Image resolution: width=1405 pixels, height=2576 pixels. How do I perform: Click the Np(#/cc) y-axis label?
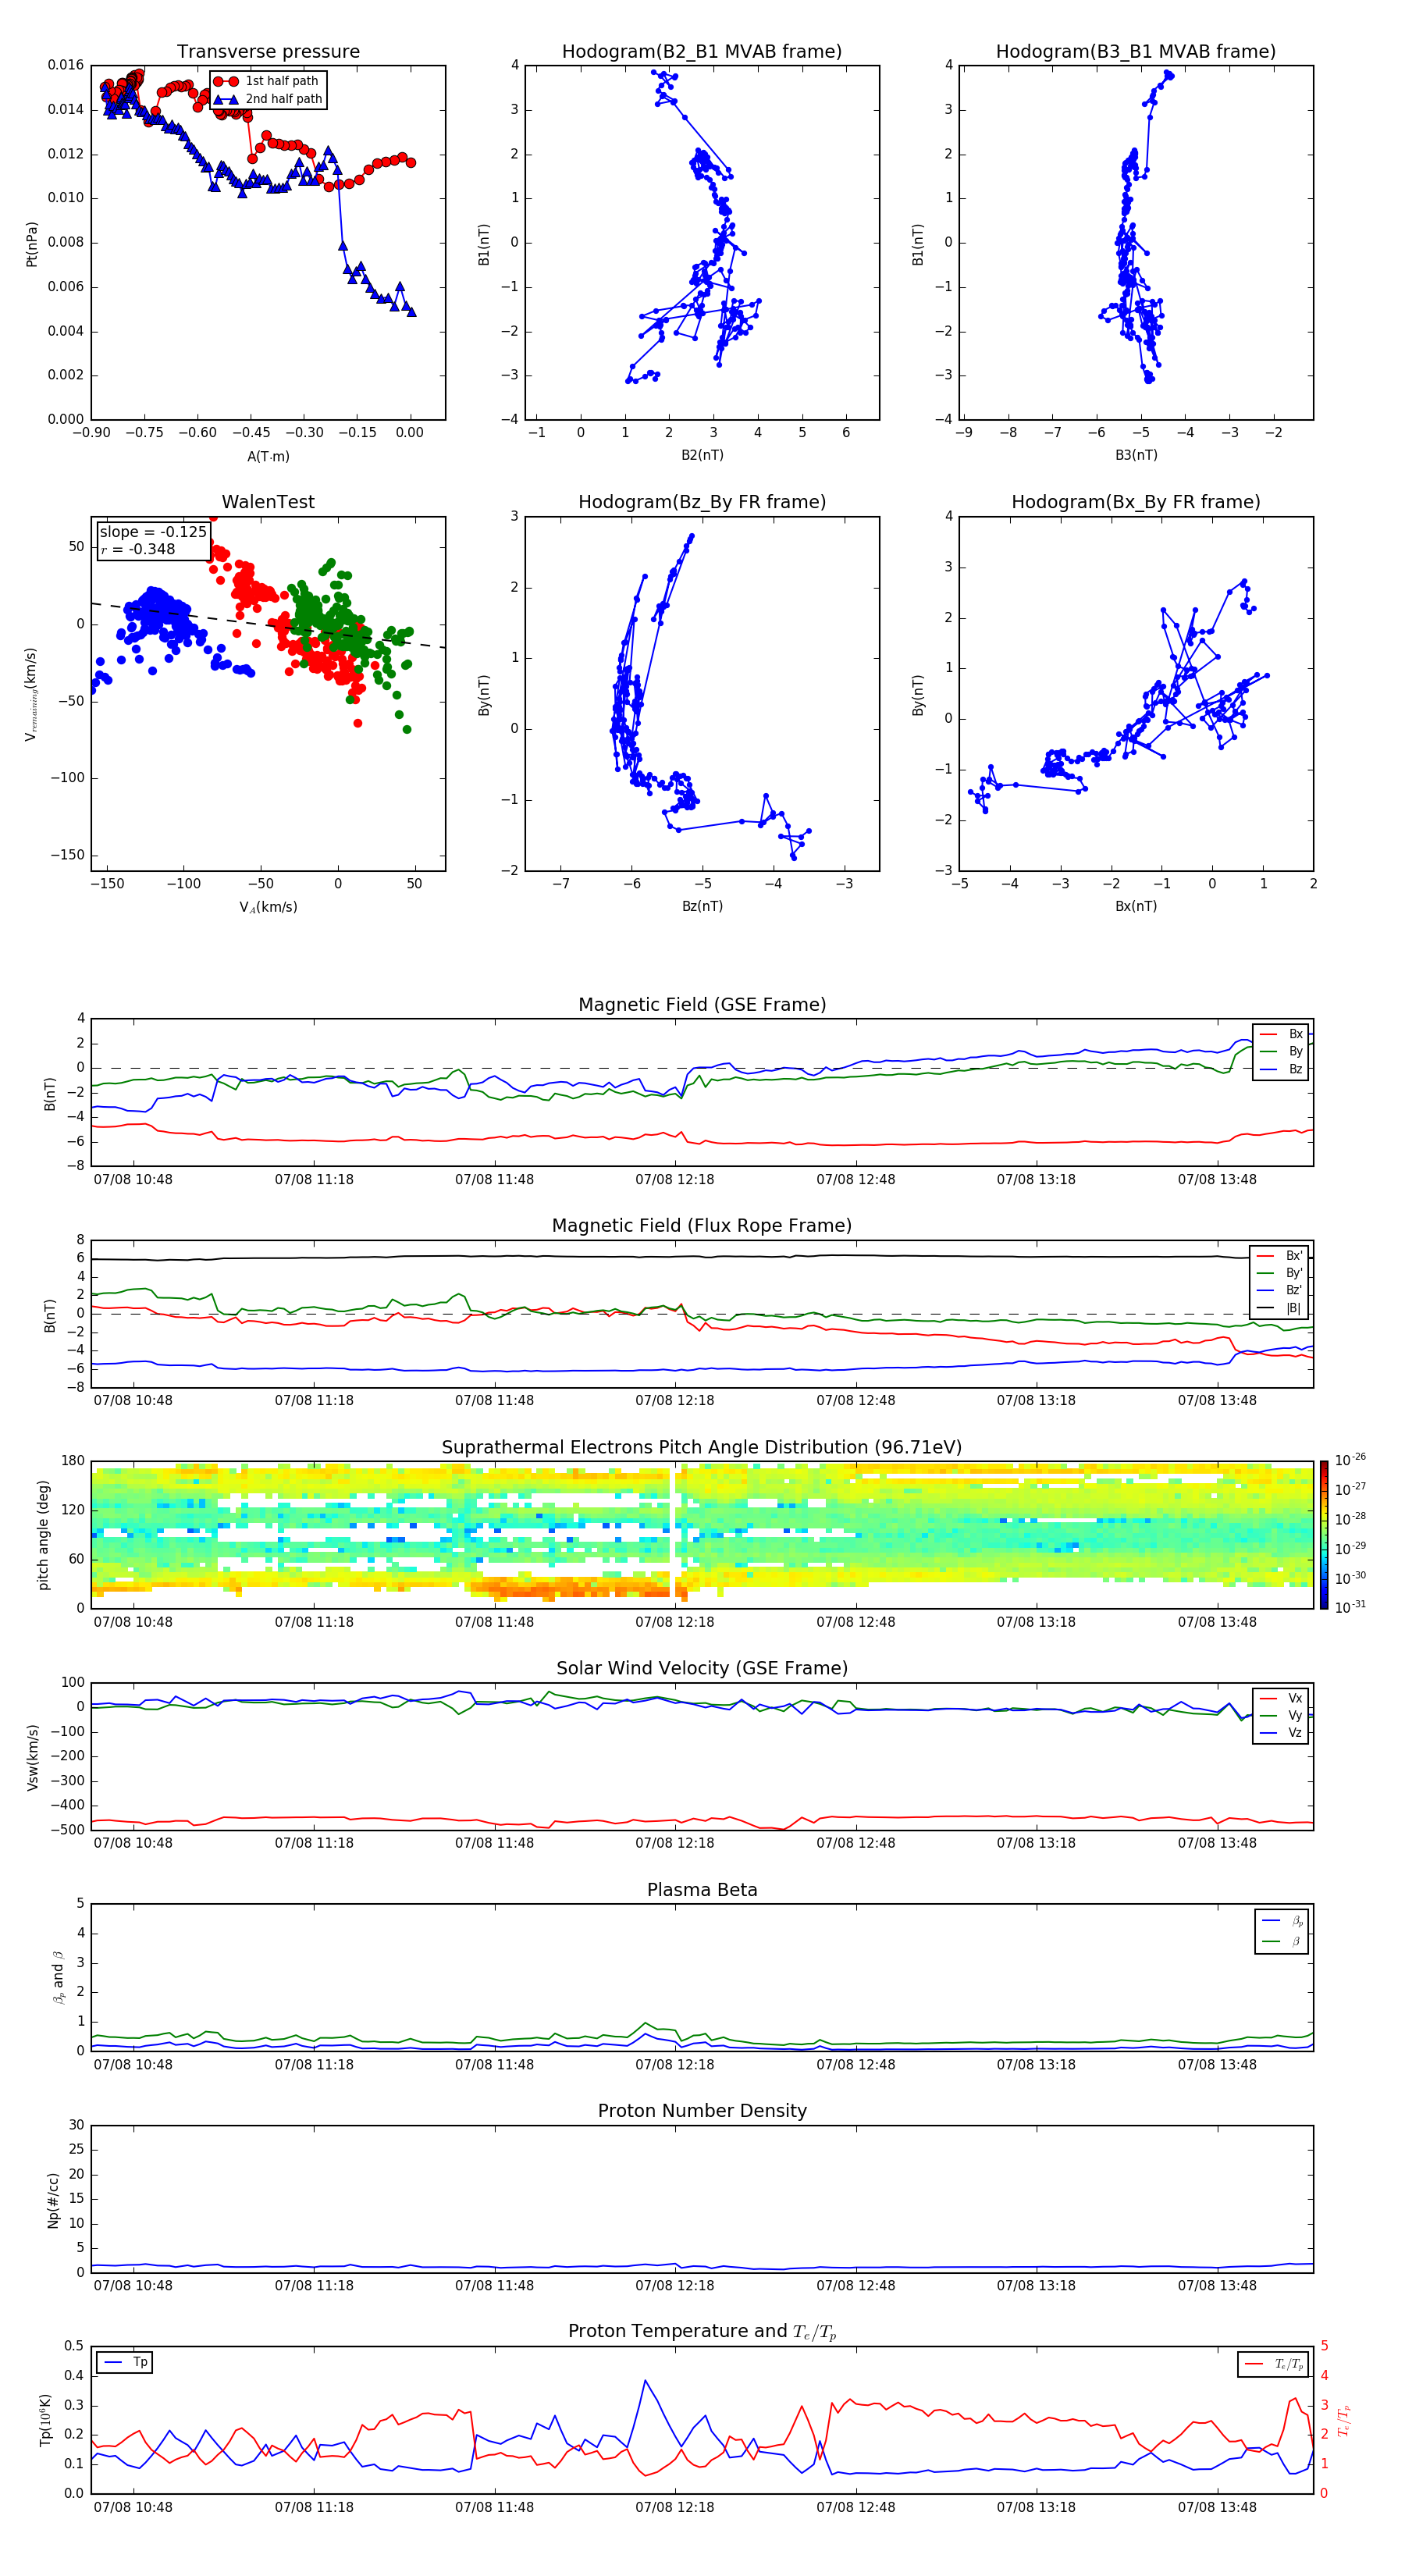pyautogui.click(x=52, y=2200)
